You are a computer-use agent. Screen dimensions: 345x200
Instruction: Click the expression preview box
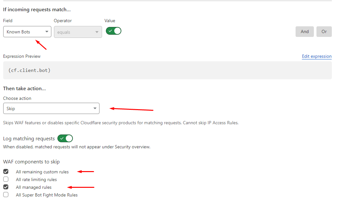point(168,70)
